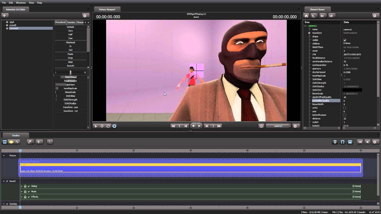Toggle the Effects track checkmark

tap(29, 197)
